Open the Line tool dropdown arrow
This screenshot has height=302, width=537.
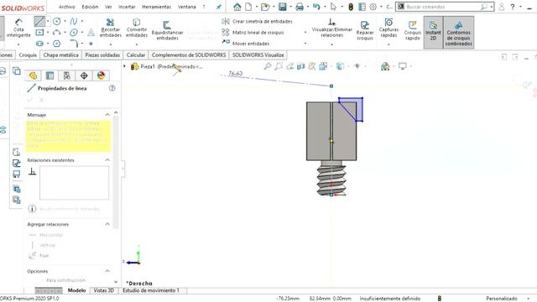48,21
